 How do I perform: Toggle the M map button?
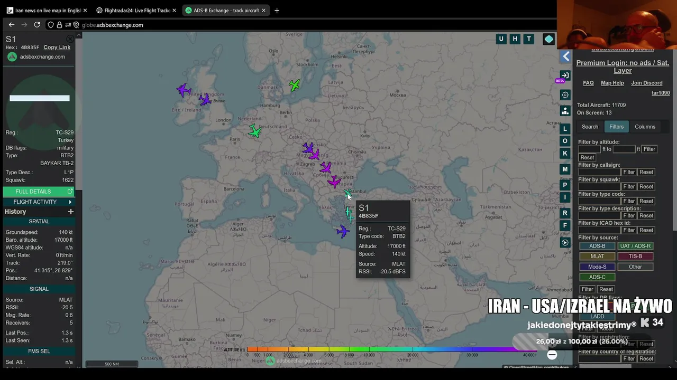pyautogui.click(x=565, y=169)
